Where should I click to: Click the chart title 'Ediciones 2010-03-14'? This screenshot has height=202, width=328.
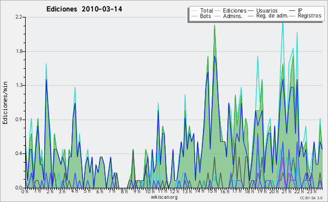84,9
